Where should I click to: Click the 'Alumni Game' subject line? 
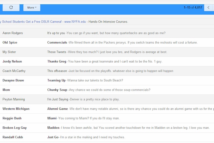click(57, 109)
